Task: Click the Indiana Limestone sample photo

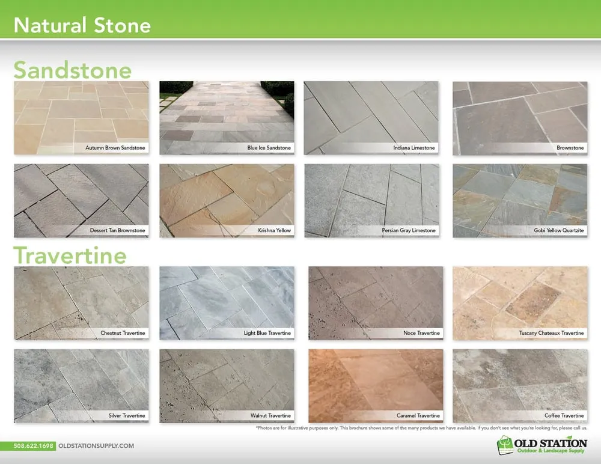Action: pos(371,117)
